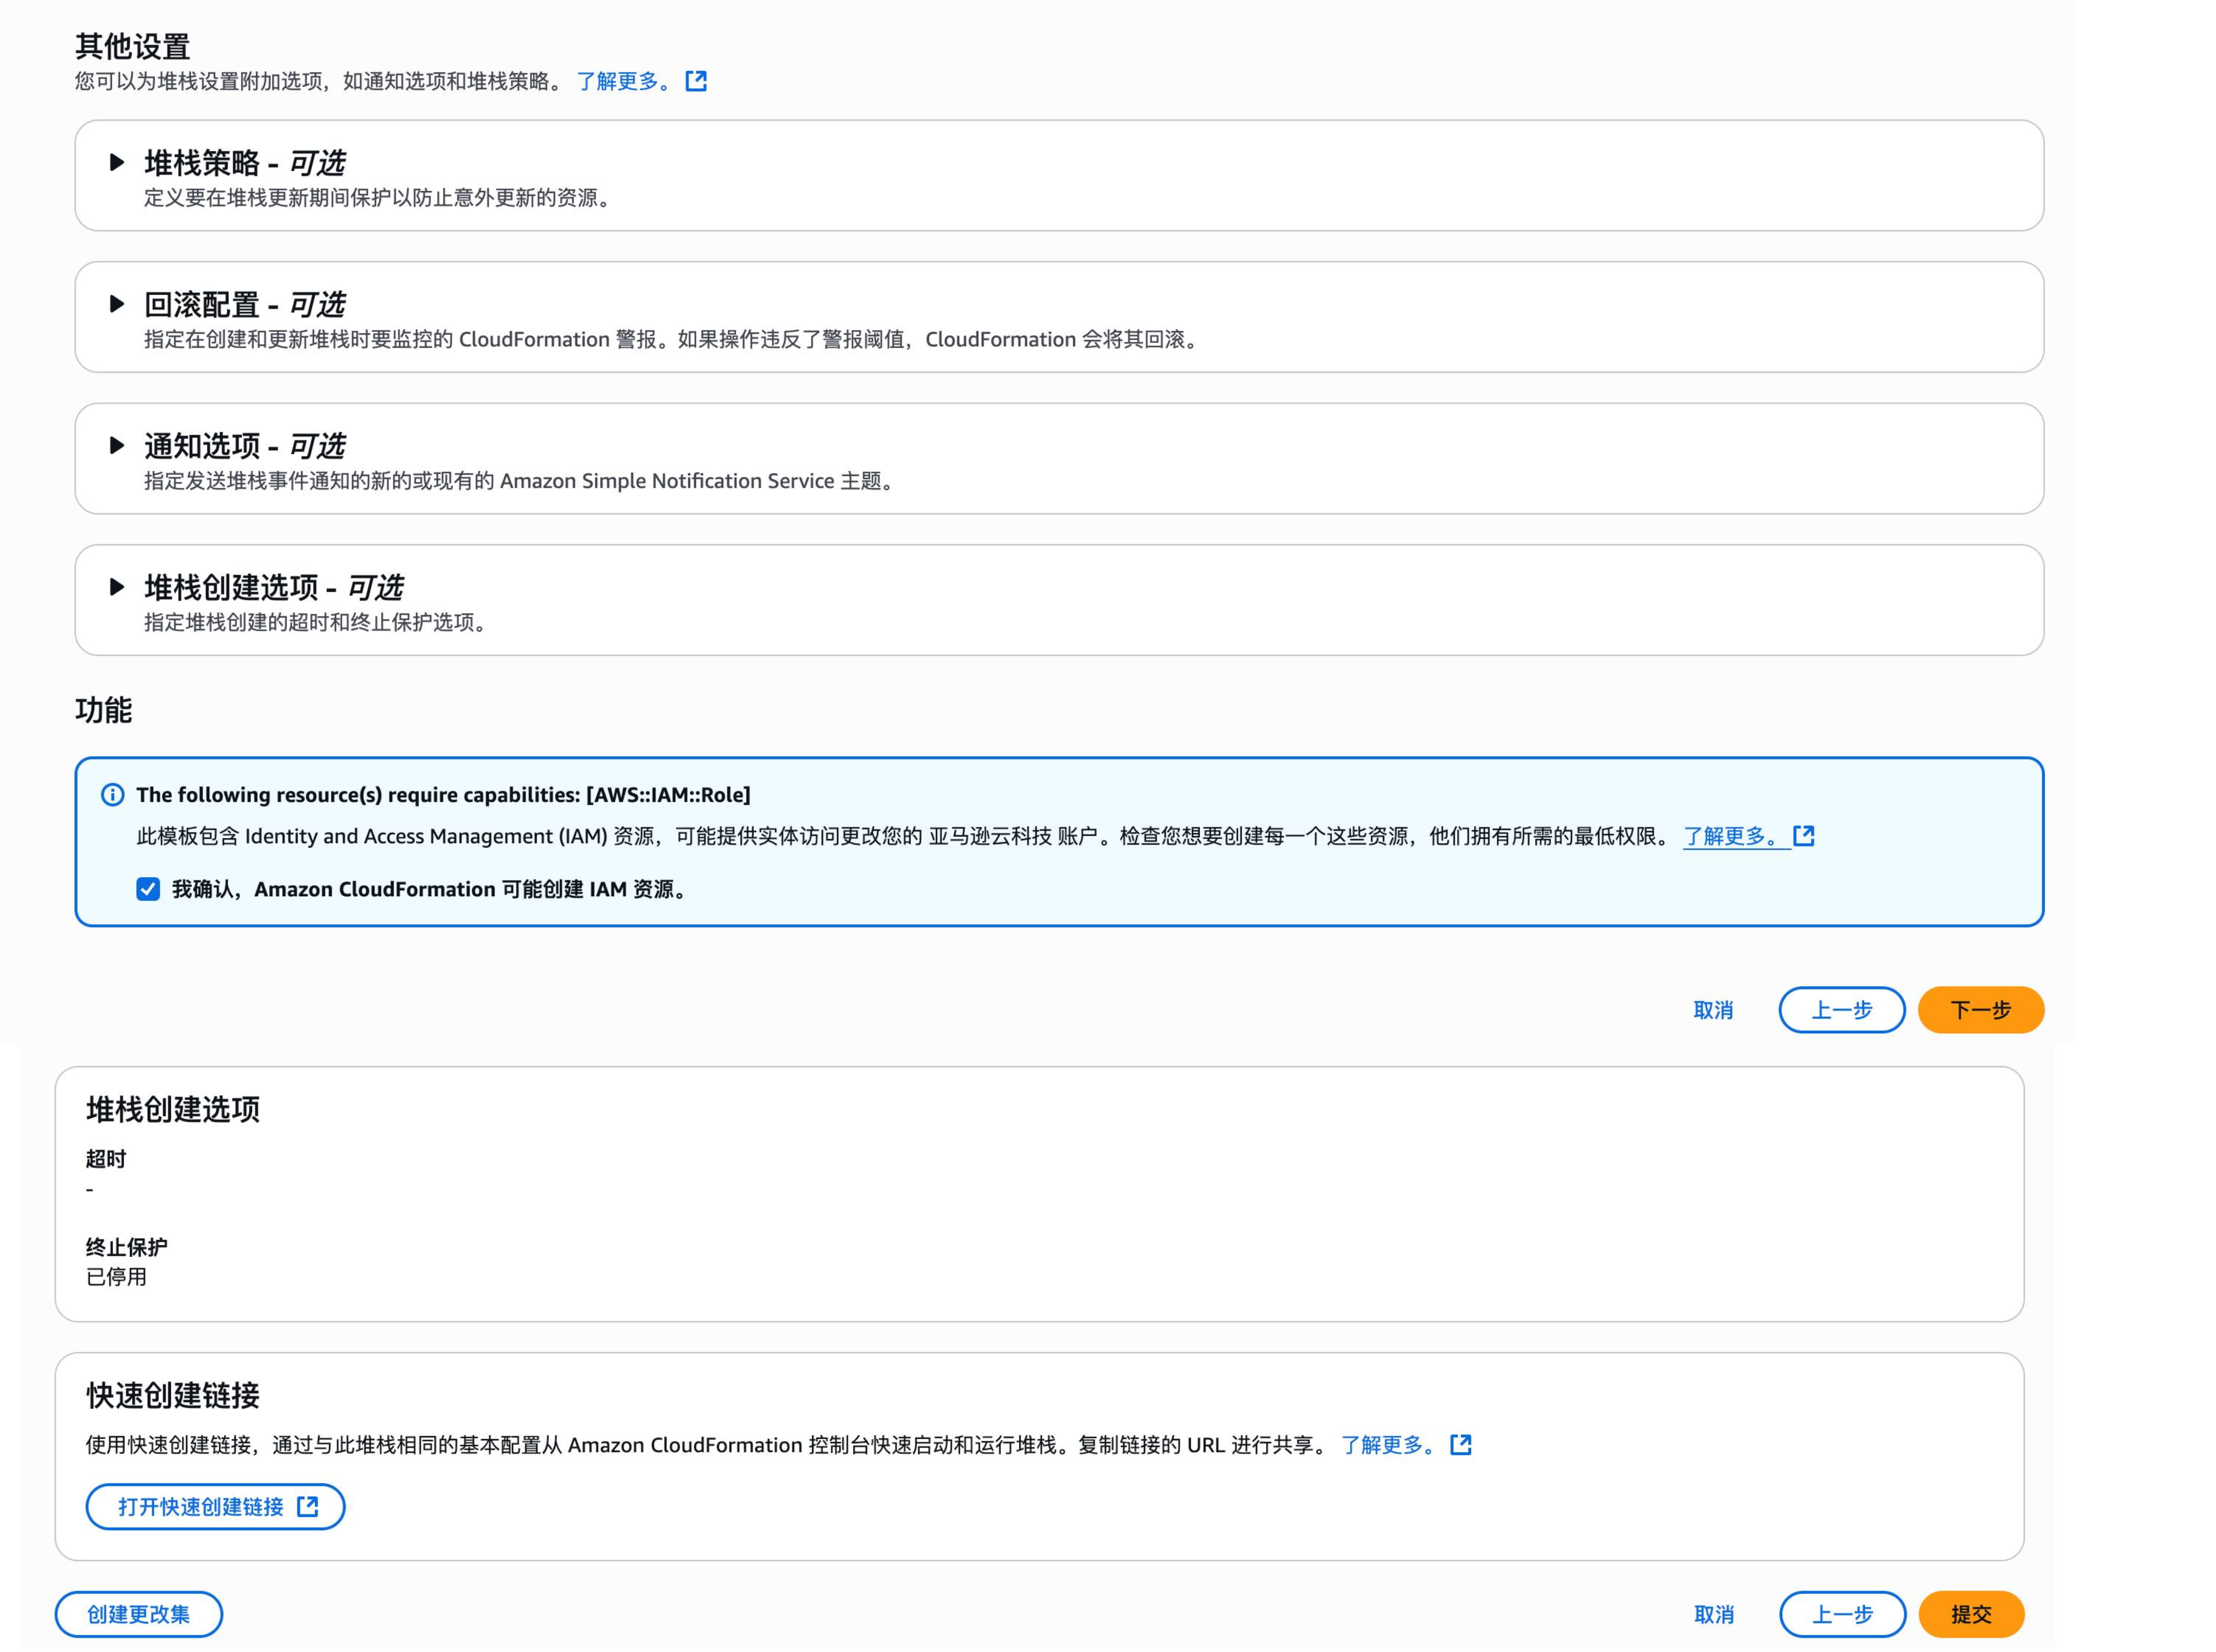Click external link icon after 快速创建链接 了解更多
Image resolution: width=2216 pixels, height=1652 pixels.
tap(1461, 1445)
